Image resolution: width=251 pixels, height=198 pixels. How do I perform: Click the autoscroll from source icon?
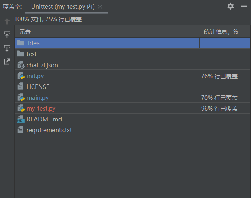[7, 48]
